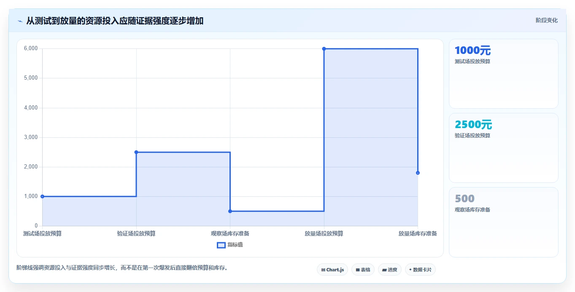The height and width of the screenshot is (292, 575).
Task: Click the x-axis label 观察场库存准备
Action: coord(230,233)
